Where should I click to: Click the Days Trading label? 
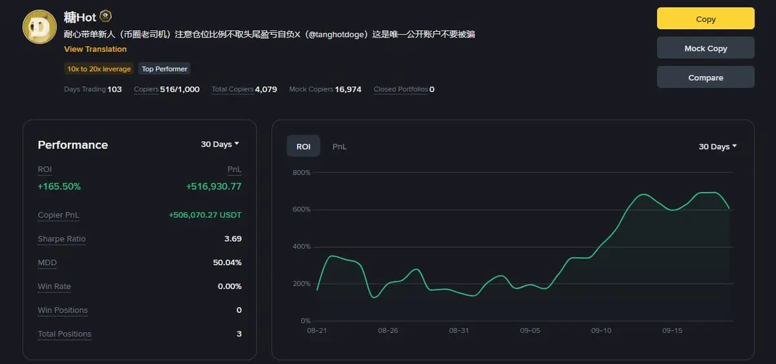[85, 89]
